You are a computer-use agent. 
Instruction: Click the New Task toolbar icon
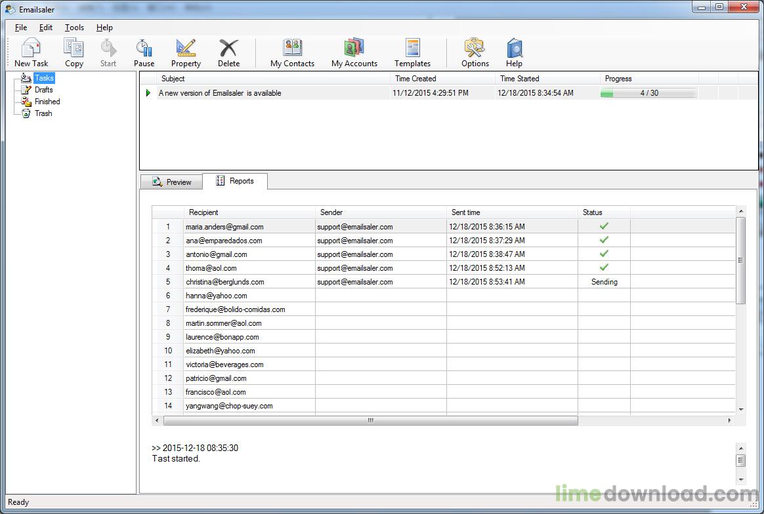point(32,52)
